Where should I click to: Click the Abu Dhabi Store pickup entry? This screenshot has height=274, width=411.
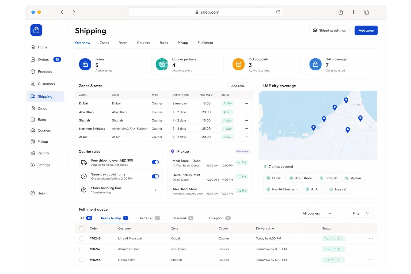click(210, 191)
